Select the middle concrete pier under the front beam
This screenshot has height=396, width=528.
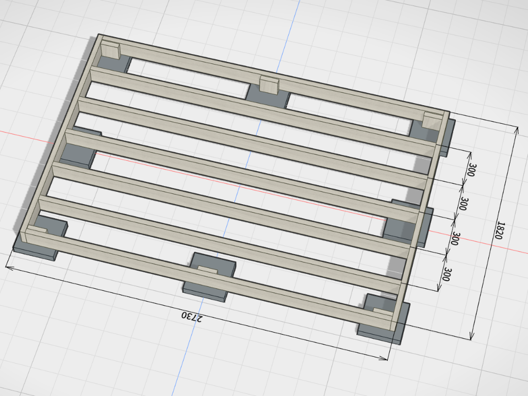pos(209,277)
